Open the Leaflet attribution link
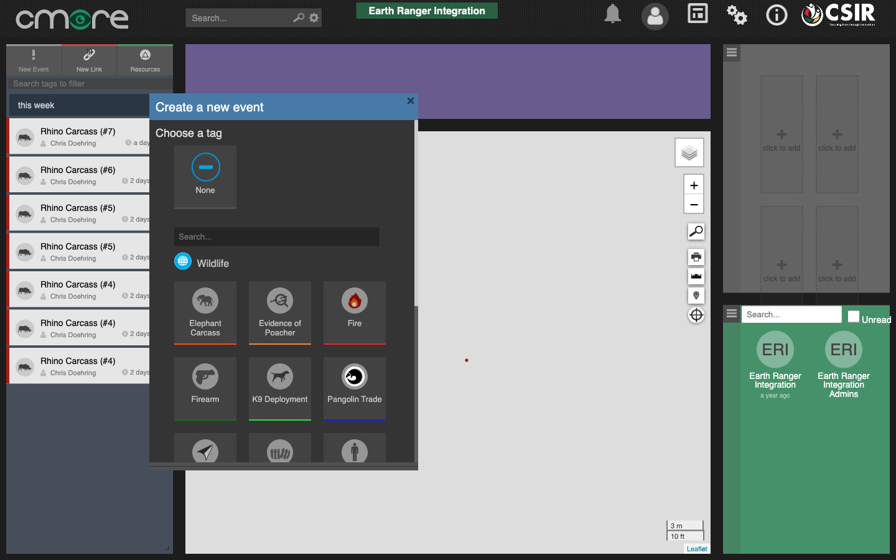Image resolution: width=896 pixels, height=560 pixels. point(697,549)
